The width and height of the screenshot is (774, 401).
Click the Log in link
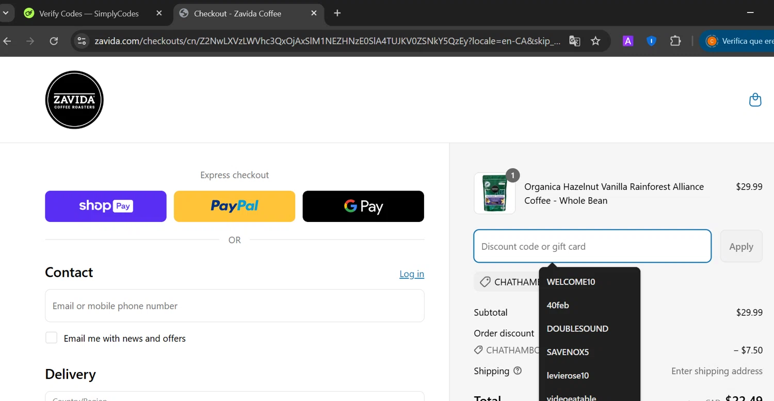(412, 274)
